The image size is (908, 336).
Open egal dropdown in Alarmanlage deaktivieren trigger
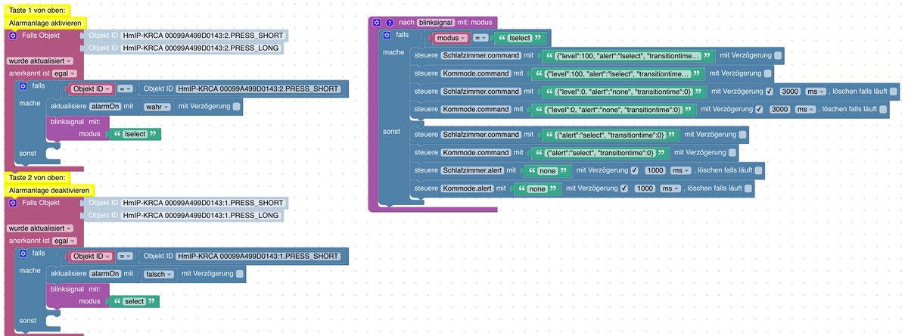pos(64,240)
